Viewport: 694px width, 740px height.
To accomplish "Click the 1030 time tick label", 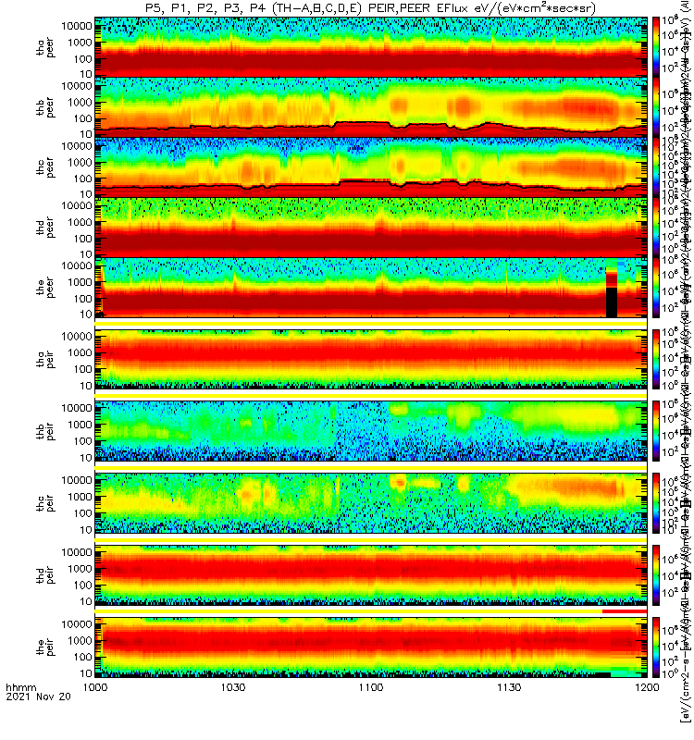I will click(233, 687).
